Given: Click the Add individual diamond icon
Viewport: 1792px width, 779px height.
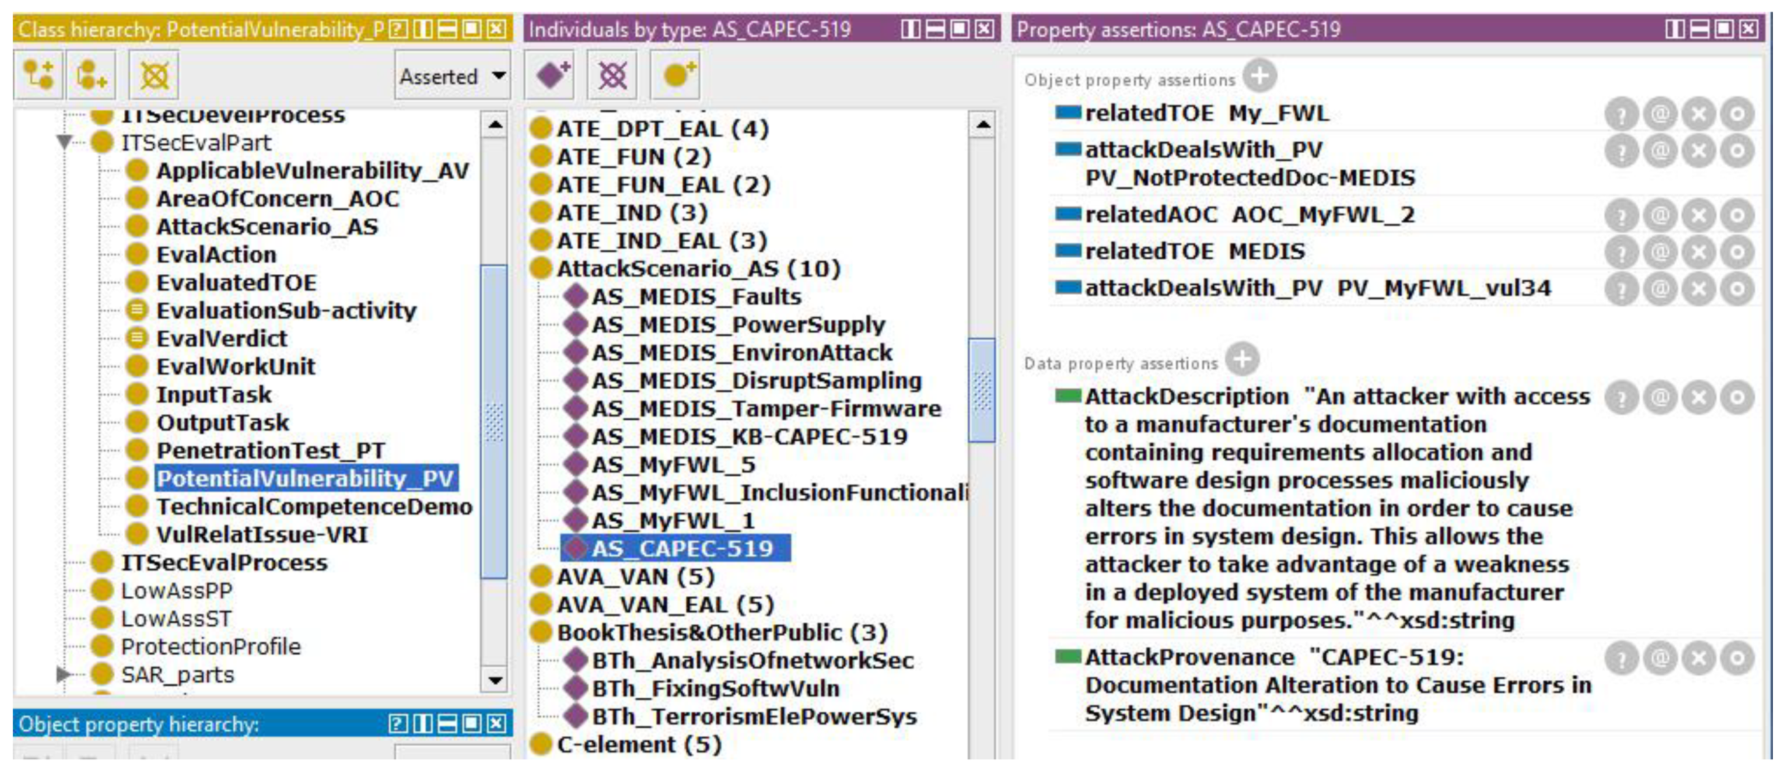Looking at the screenshot, I should [x=550, y=75].
